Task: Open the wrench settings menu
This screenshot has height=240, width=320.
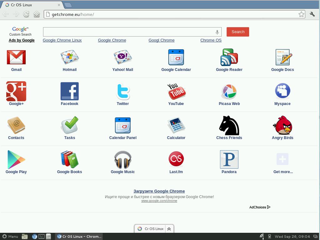Action: click(x=312, y=14)
